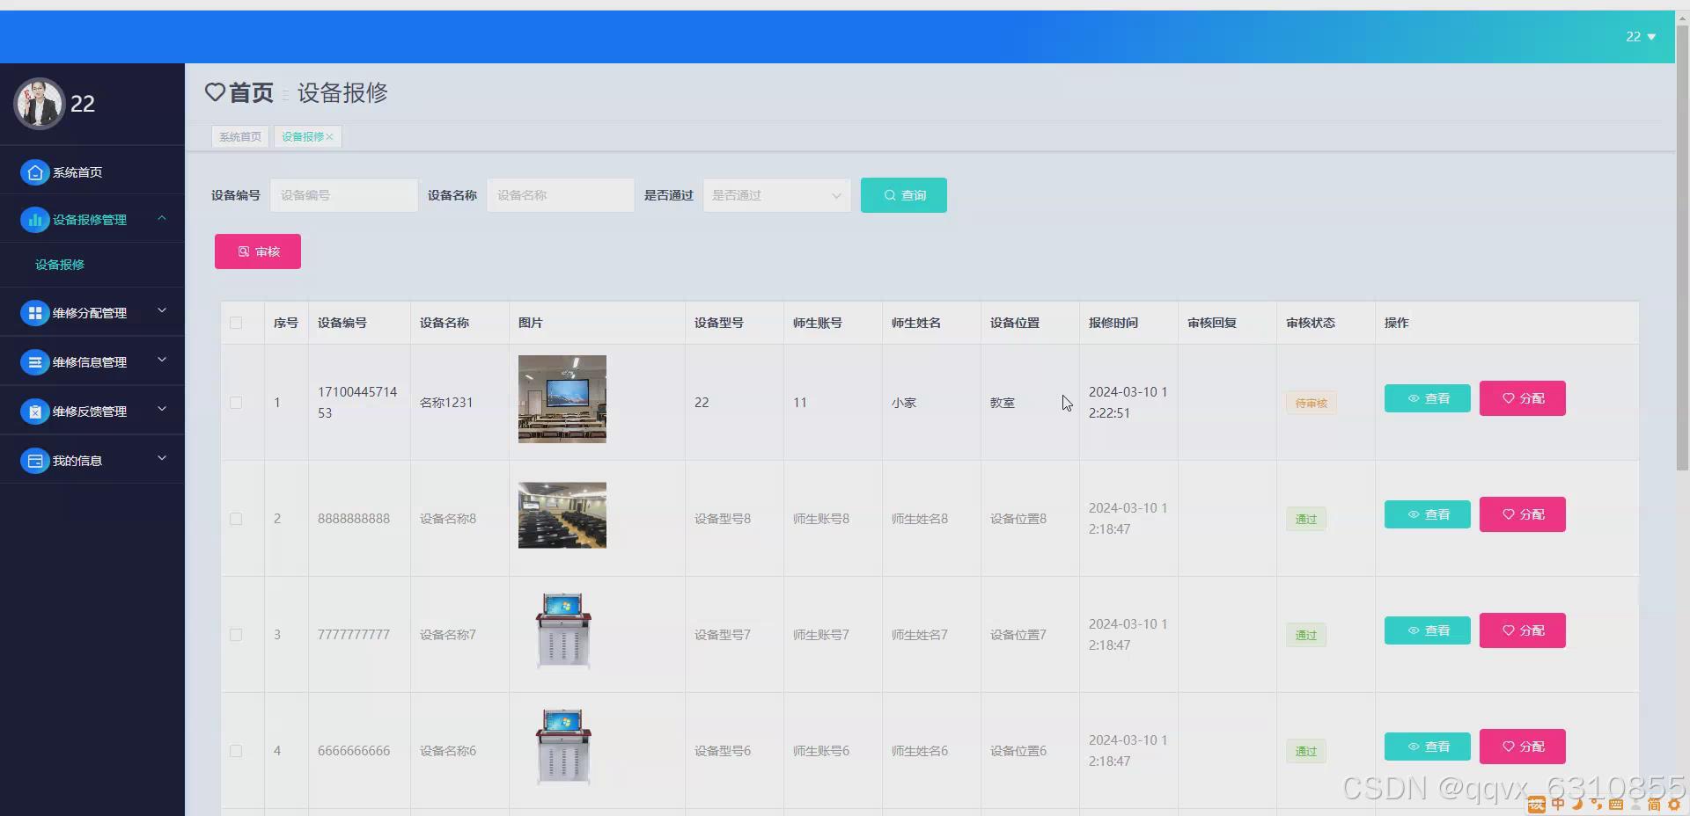Click the eye icon in 设备名称6 row 查看 button
Viewport: 1690px width, 816px height.
click(1414, 747)
